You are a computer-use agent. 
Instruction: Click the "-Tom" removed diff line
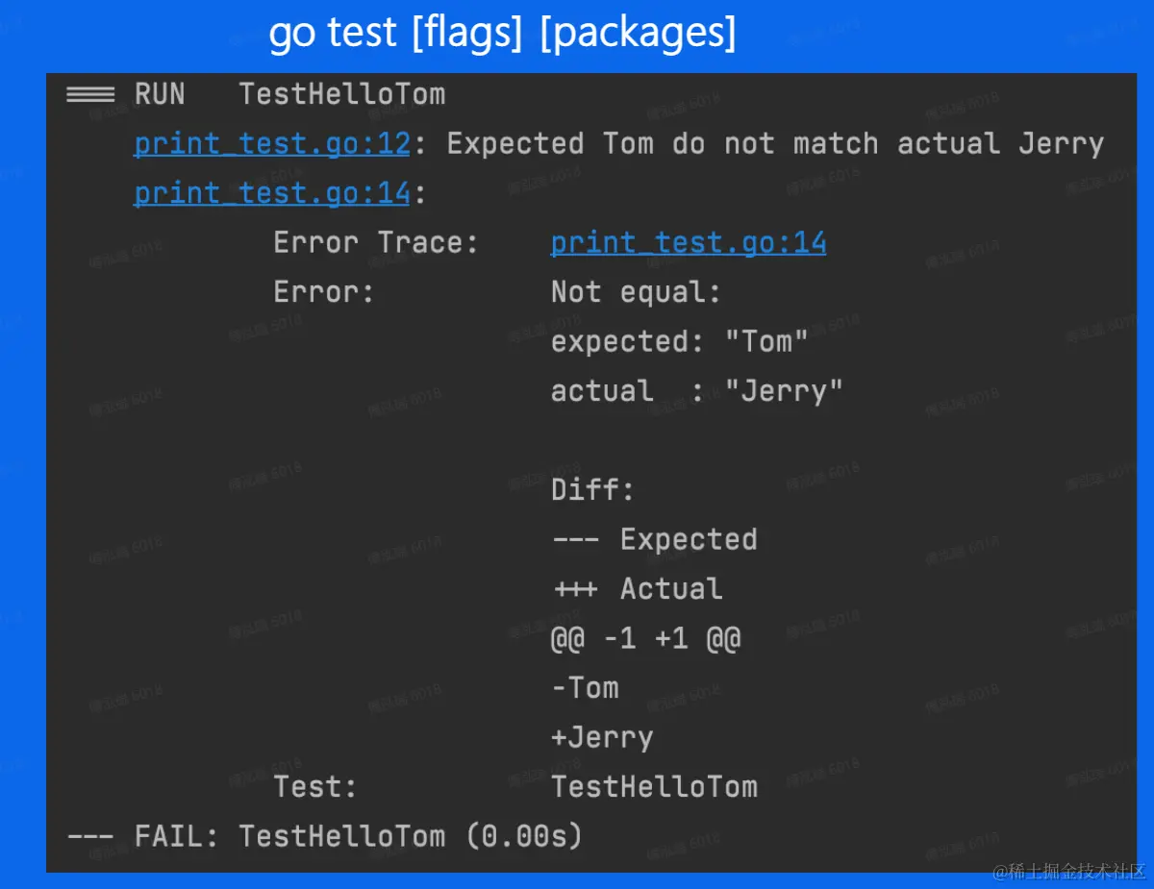[585, 688]
